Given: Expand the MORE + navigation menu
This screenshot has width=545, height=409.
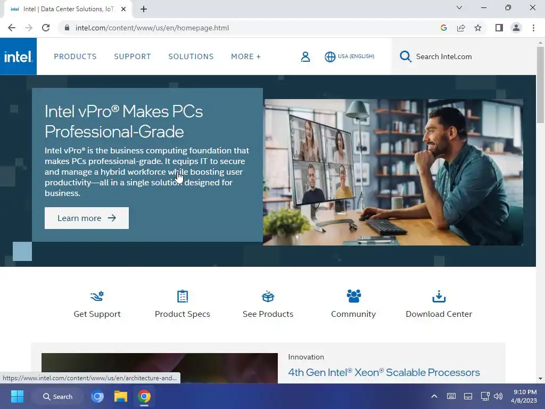Looking at the screenshot, I should point(246,56).
